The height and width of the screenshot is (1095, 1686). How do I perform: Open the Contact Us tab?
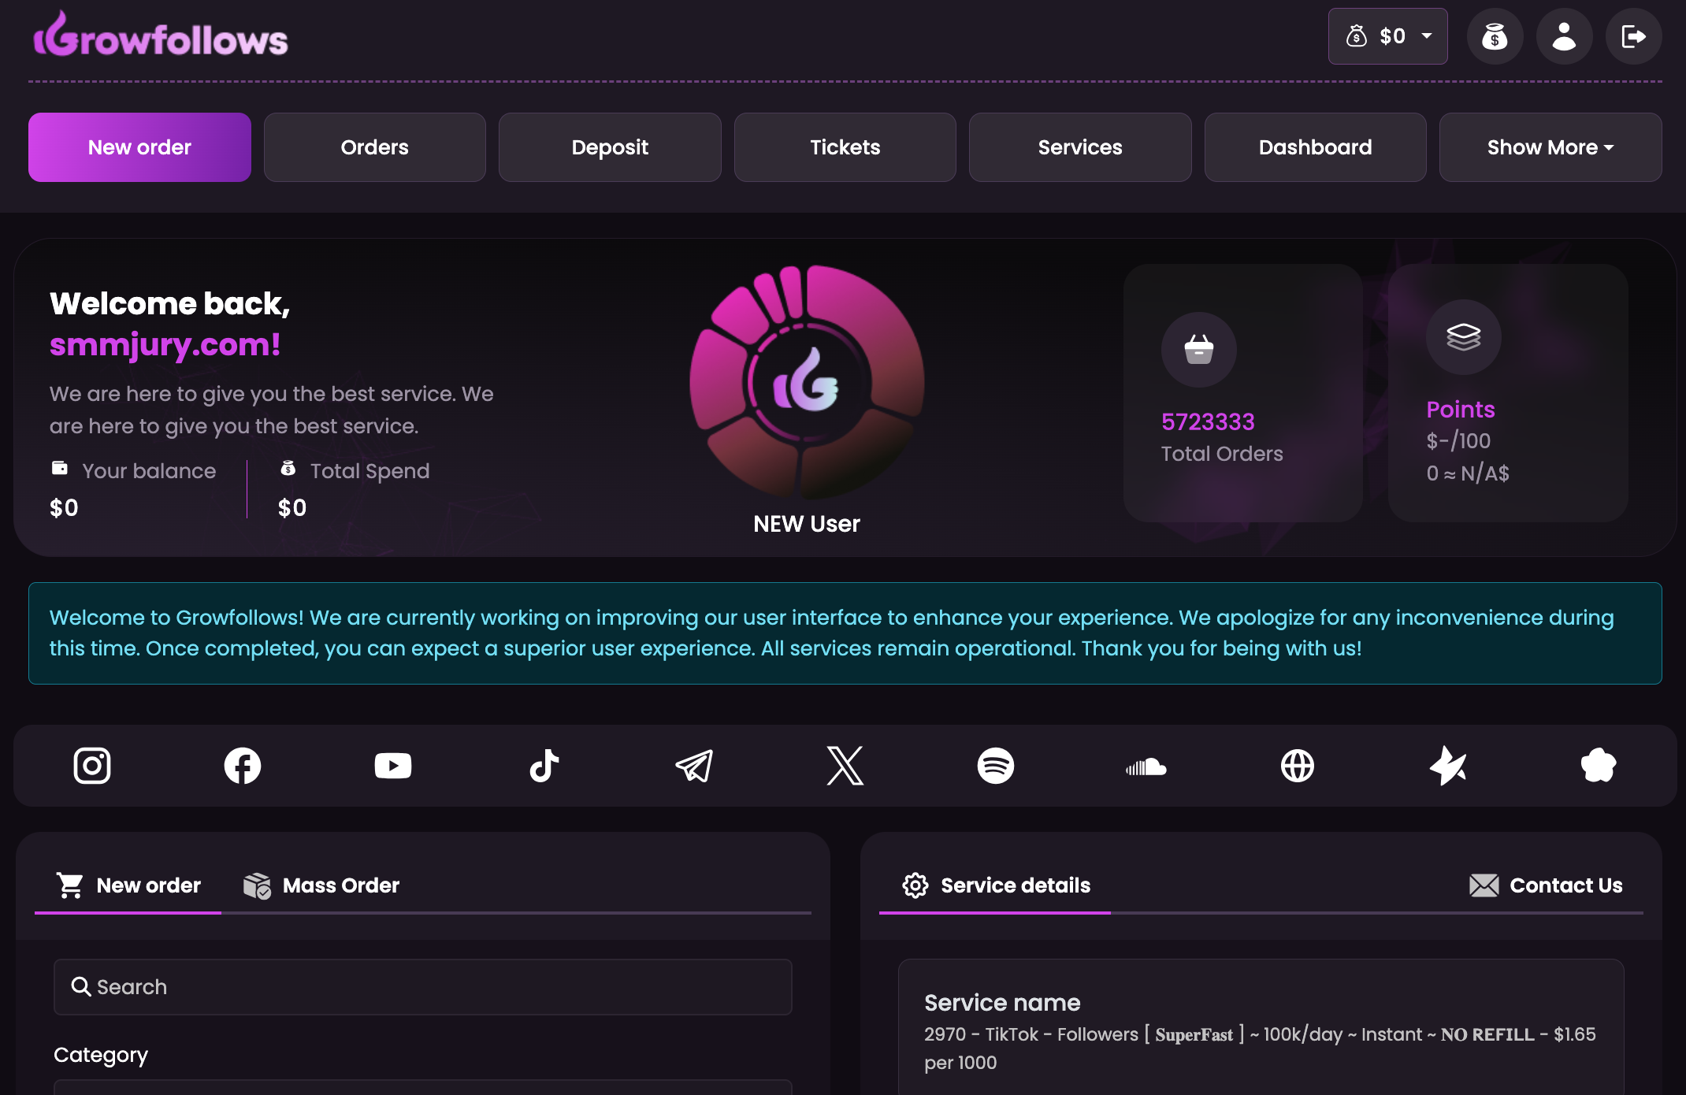point(1546,885)
